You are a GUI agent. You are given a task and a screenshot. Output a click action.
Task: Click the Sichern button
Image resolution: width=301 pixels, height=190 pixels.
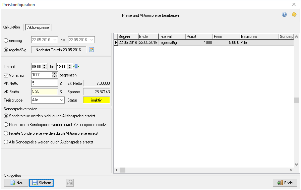click(42, 183)
